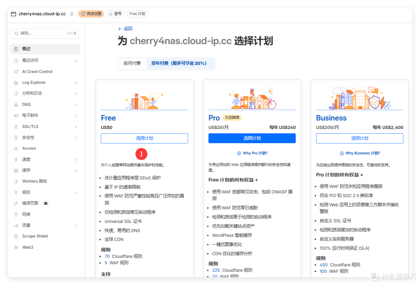This screenshot has width=420, height=285.
Task: Expand the 规则 chevron
Action: [75, 192]
